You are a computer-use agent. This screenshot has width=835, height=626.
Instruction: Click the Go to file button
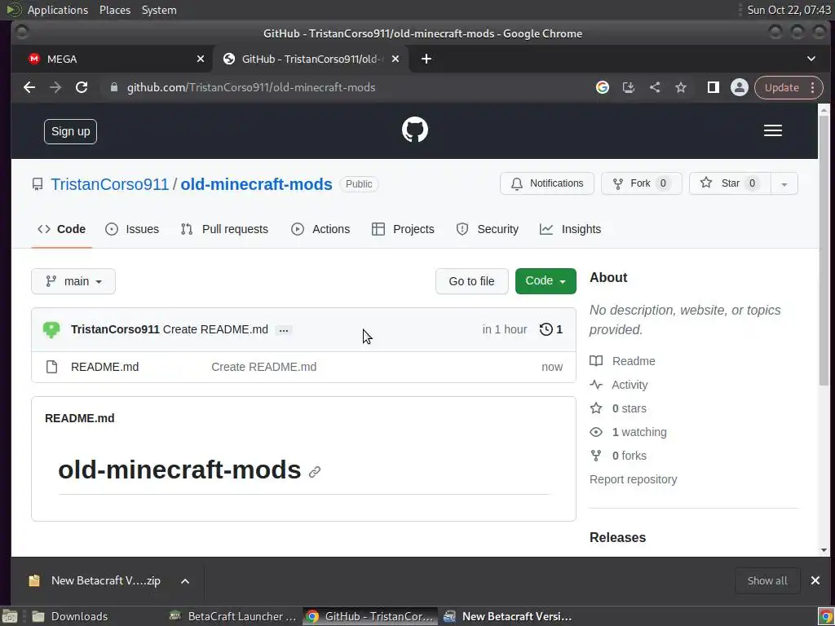472,281
